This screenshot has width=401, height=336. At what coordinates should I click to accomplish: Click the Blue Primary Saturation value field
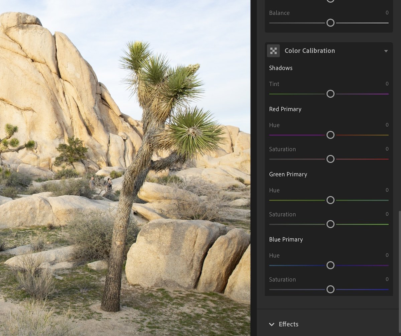(387, 279)
